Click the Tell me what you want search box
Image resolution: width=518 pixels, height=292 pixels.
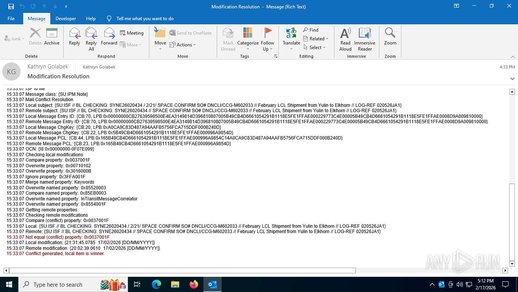click(145, 18)
